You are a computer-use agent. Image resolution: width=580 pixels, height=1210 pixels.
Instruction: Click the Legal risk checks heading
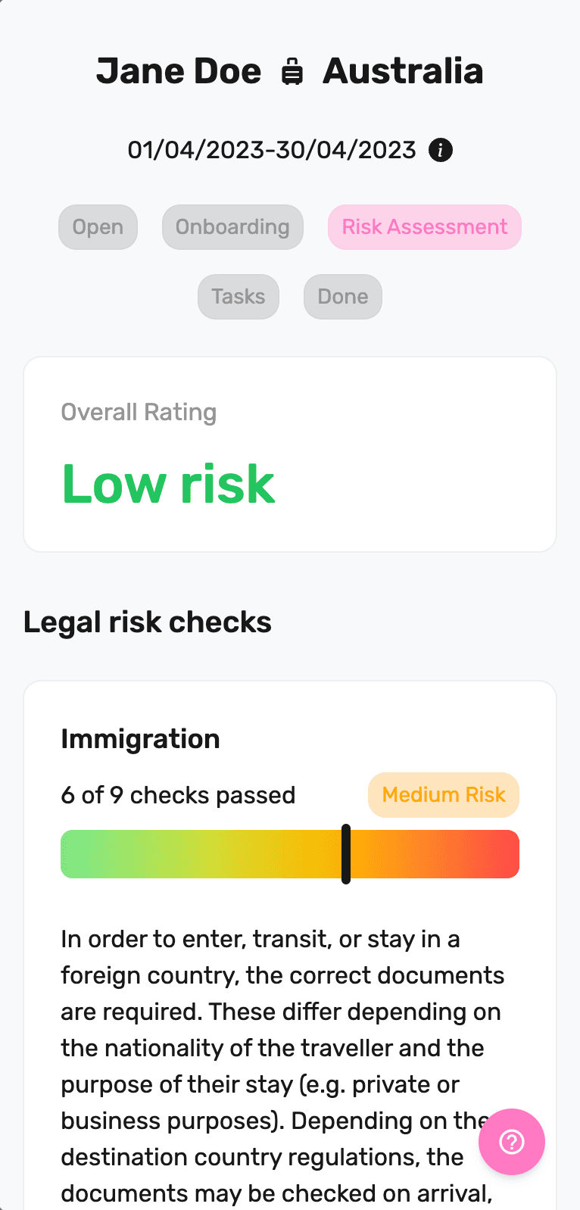(148, 621)
